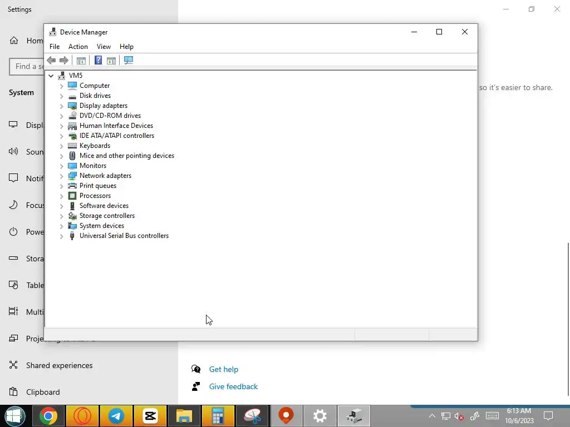Open Get help link in Settings window
Viewport: 570px width, 427px height.
coord(224,369)
